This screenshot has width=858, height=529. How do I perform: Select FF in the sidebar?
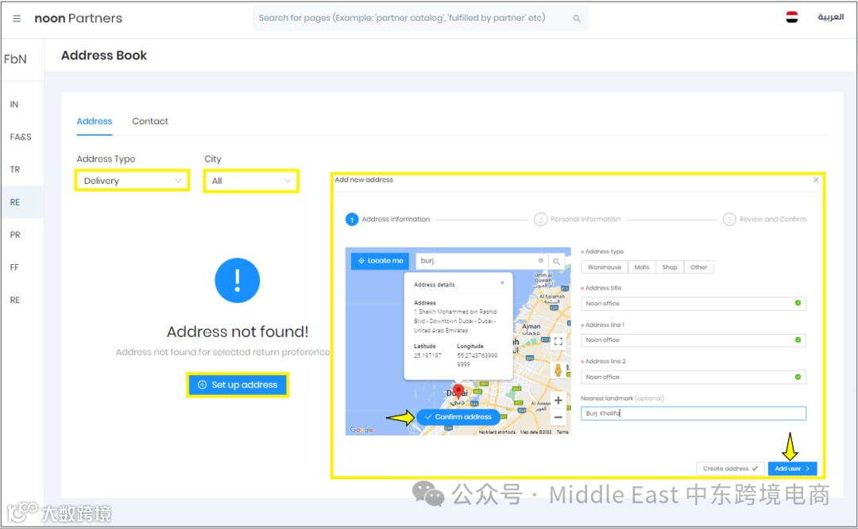[14, 267]
